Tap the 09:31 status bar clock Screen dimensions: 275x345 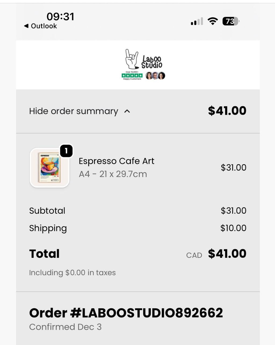click(60, 17)
